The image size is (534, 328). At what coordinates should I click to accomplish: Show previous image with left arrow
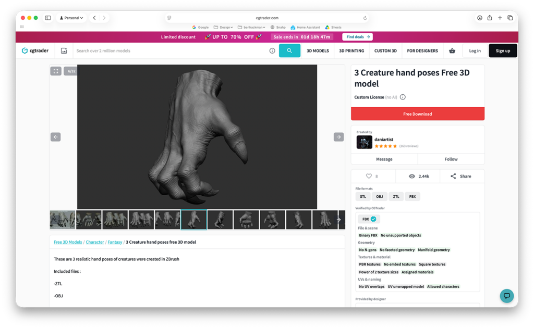(x=55, y=137)
